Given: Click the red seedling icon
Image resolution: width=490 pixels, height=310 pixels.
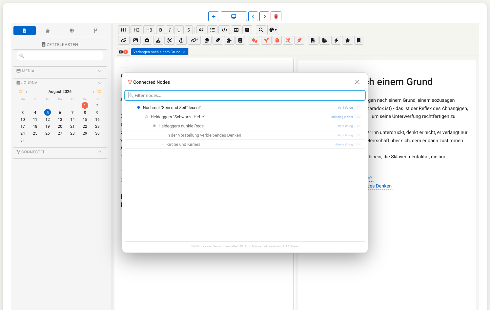Looking at the screenshot, I should 266,40.
